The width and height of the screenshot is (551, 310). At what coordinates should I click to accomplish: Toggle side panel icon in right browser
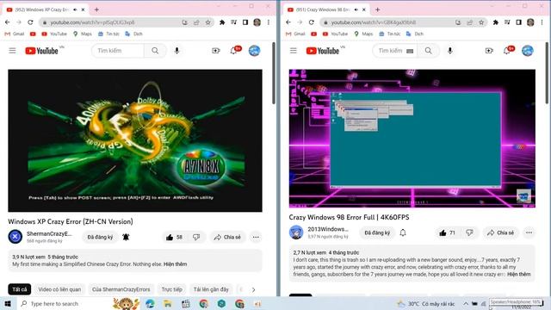pyautogui.click(x=518, y=22)
